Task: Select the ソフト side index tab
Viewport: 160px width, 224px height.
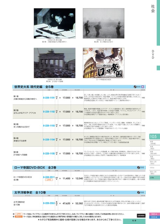Action: (155, 178)
